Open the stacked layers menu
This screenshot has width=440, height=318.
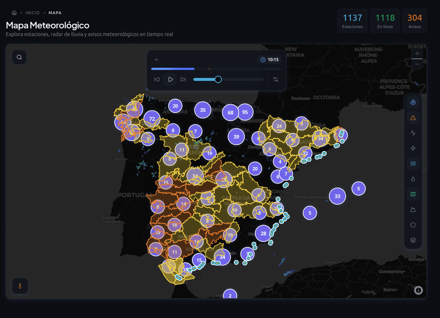pyautogui.click(x=413, y=240)
